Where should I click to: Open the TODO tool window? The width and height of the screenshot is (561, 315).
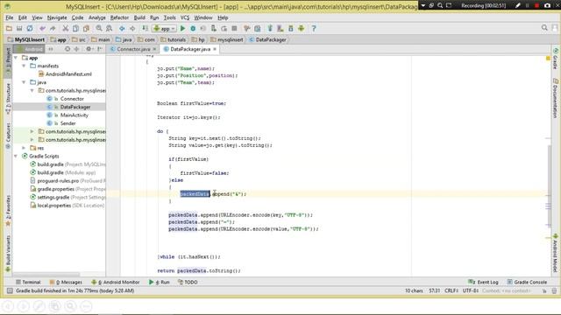pyautogui.click(x=188, y=282)
